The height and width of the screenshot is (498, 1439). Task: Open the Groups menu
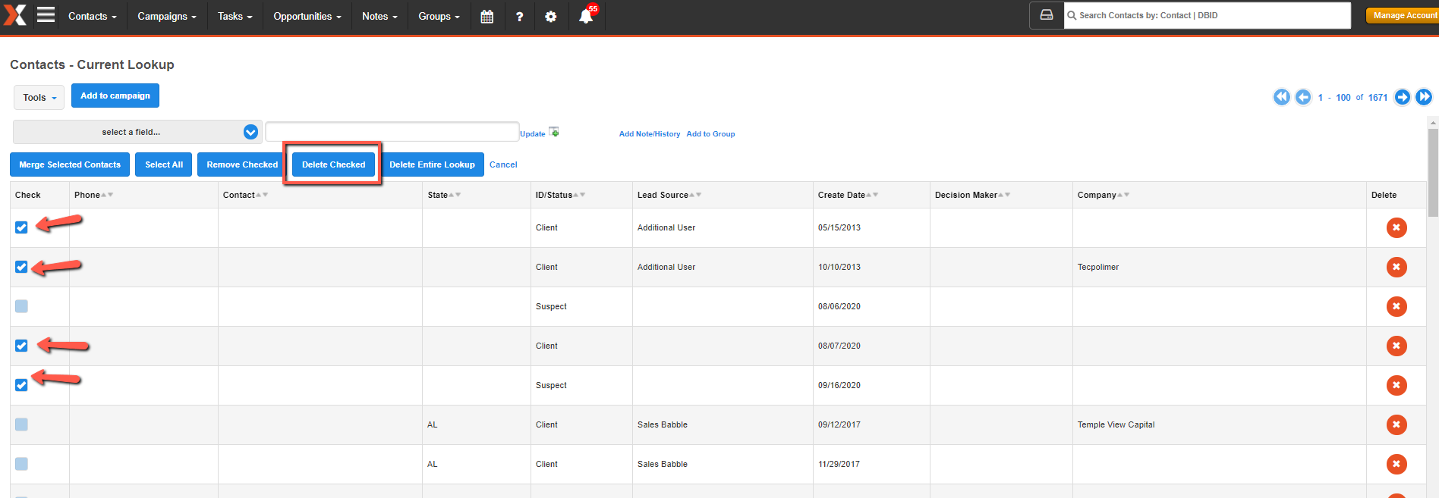439,16
